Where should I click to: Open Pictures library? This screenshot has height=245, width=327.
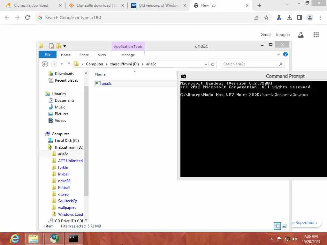coord(62,114)
